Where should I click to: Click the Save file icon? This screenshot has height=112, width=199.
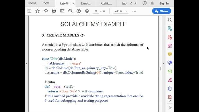coord(30,11)
